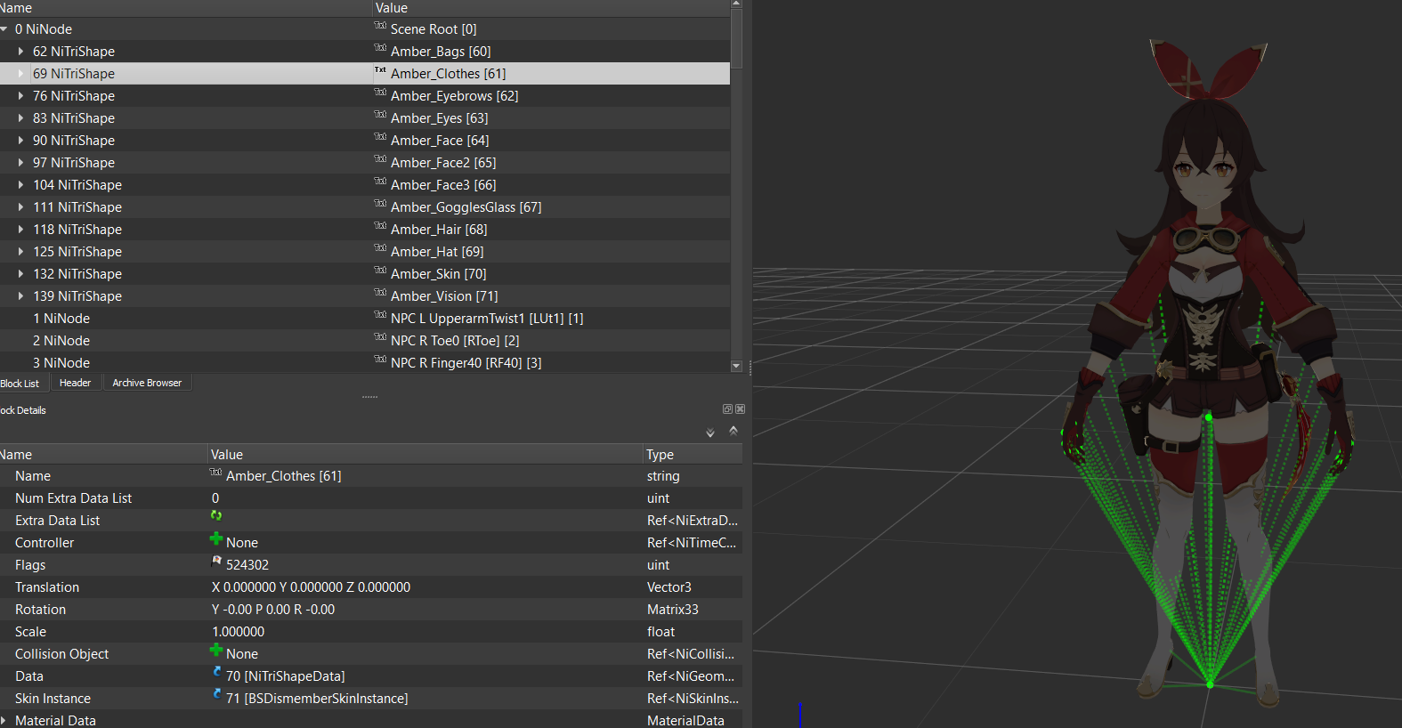Click the block list scrollbar down arrow
The width and height of the screenshot is (1402, 728).
pos(736,366)
